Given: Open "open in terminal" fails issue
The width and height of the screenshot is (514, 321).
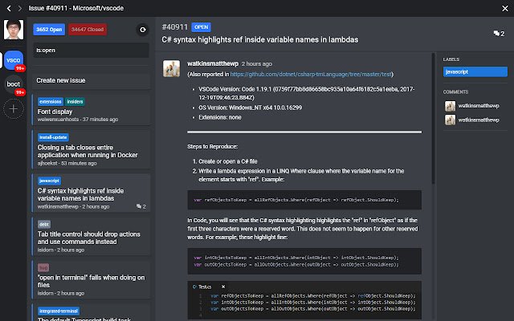Looking at the screenshot, I should (91, 281).
